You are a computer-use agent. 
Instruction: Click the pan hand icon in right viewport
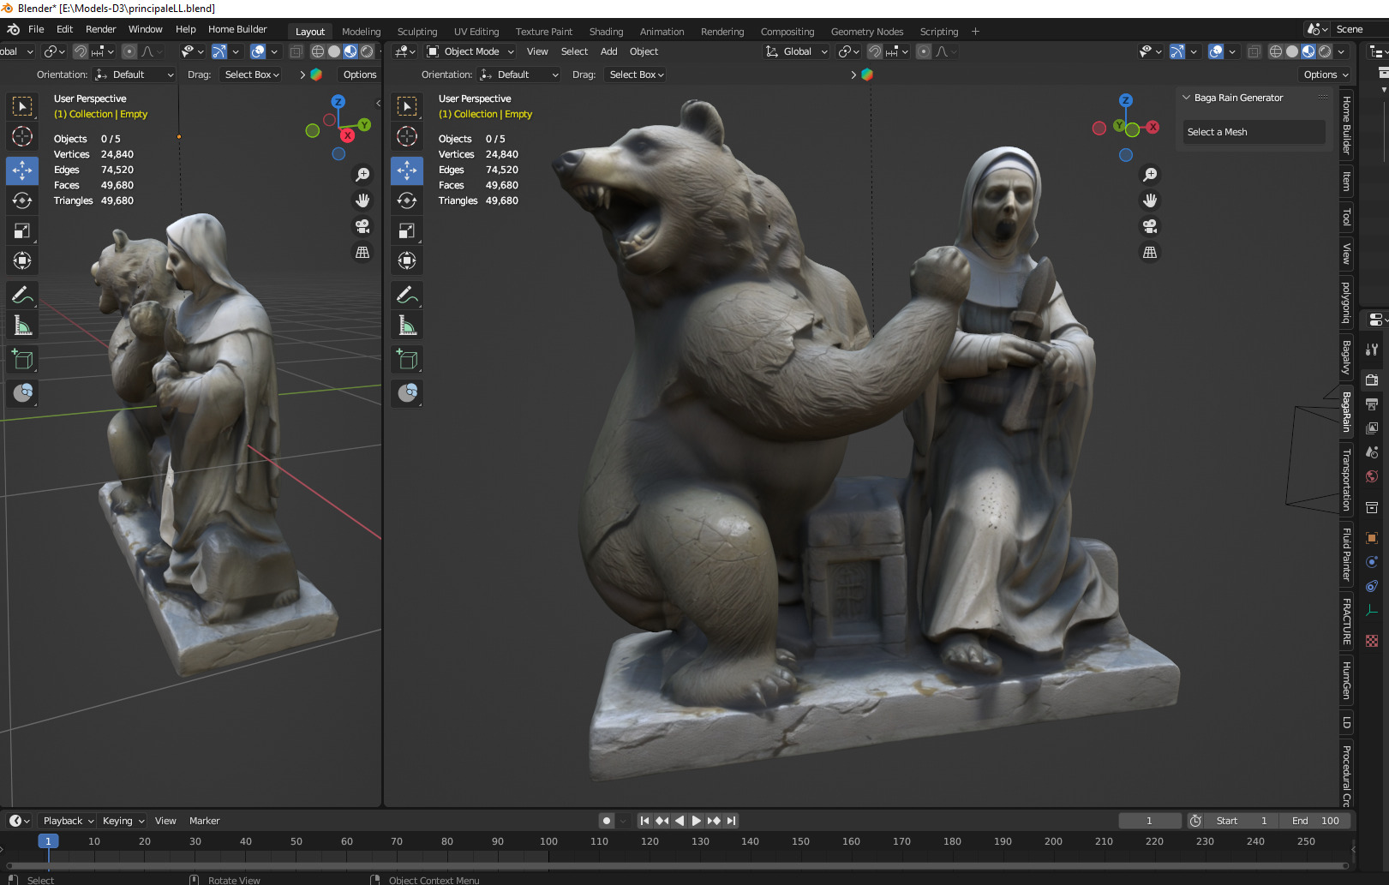coord(1150,200)
